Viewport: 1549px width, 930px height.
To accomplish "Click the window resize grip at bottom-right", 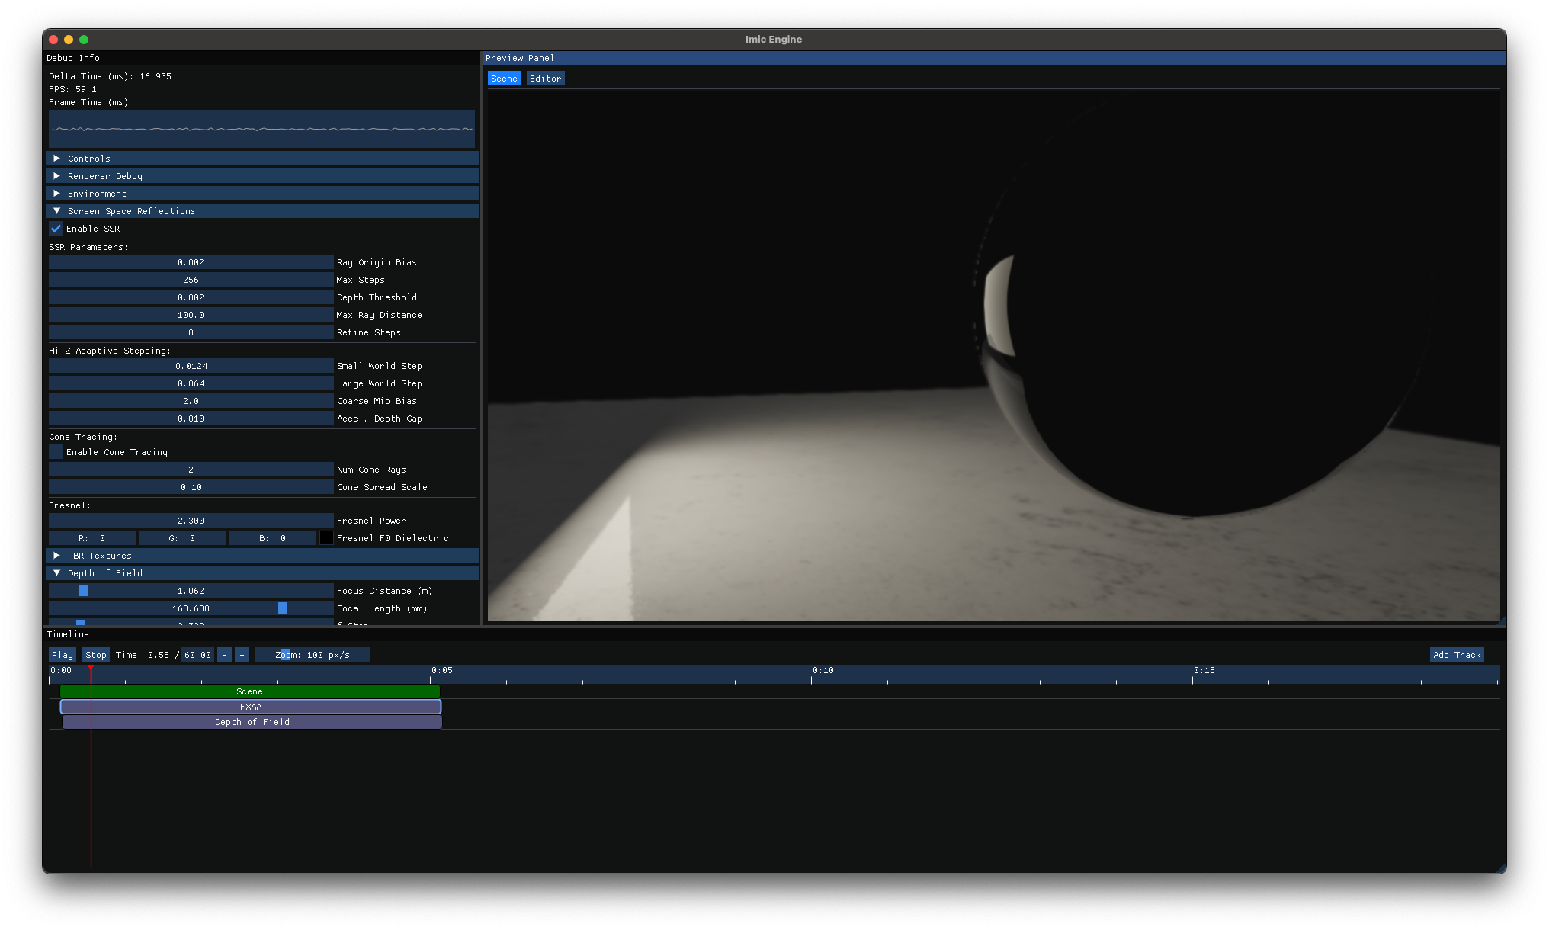I will [1500, 868].
